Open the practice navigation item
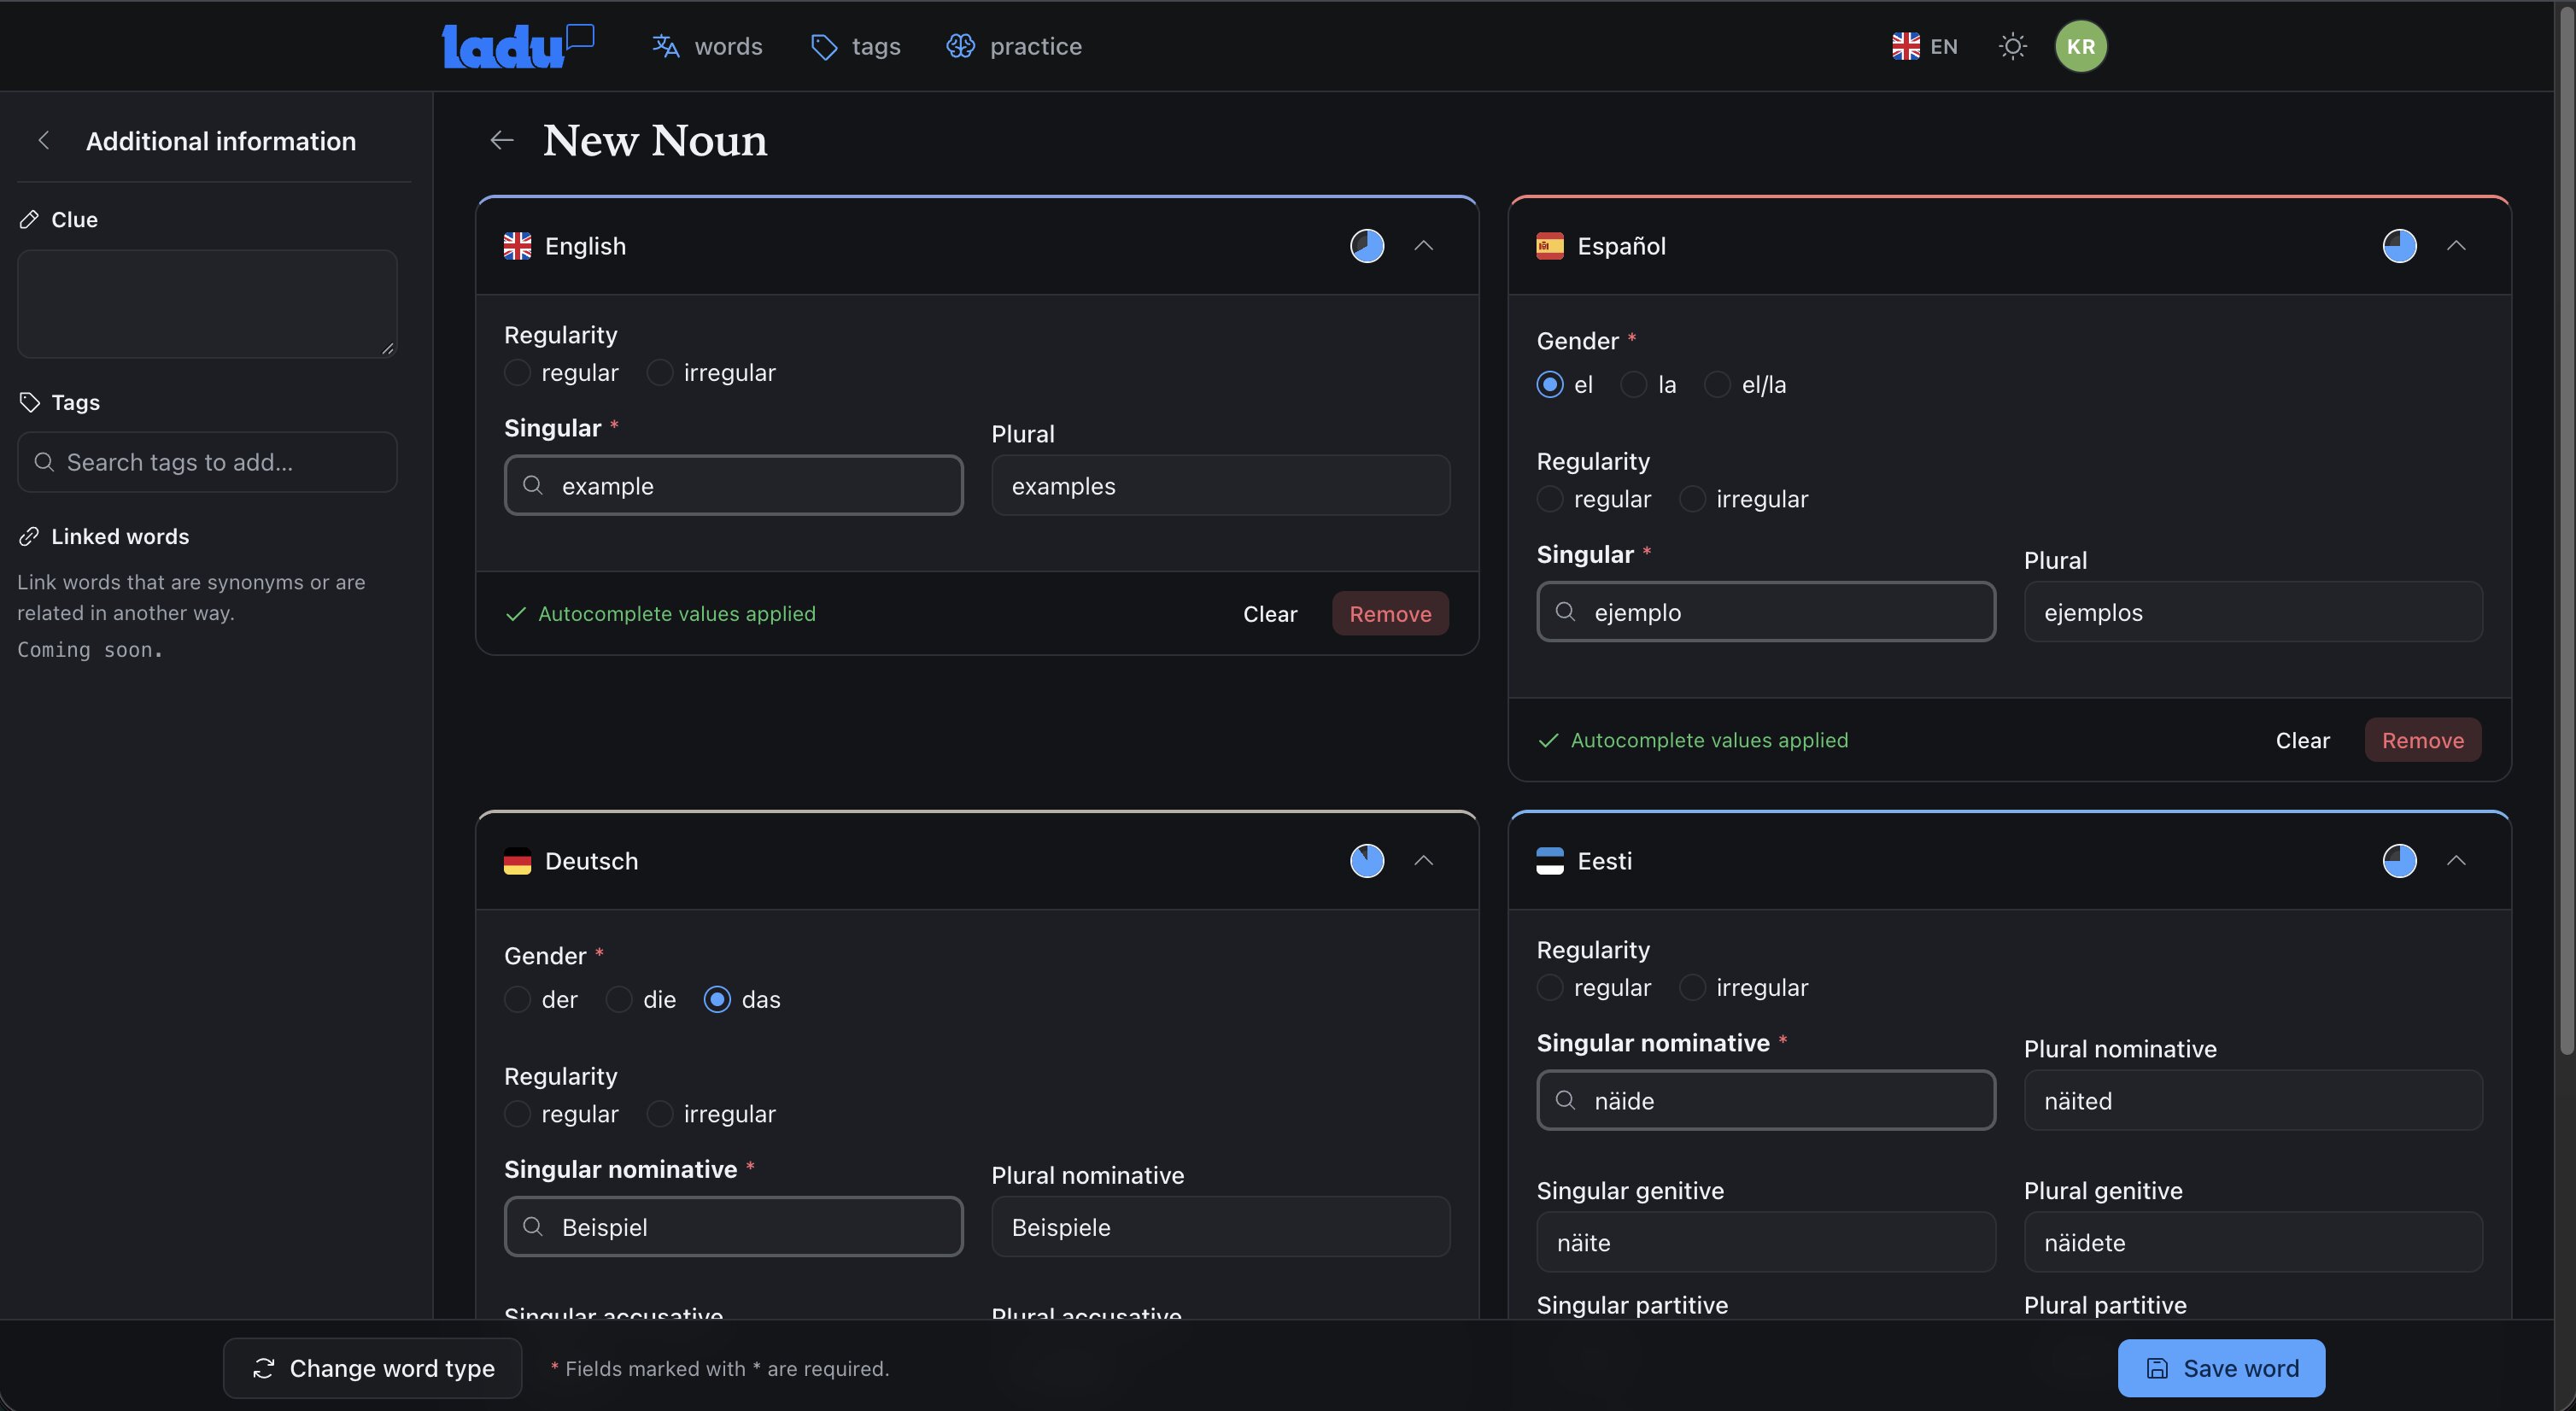Image resolution: width=2576 pixels, height=1411 pixels. coord(1014,46)
